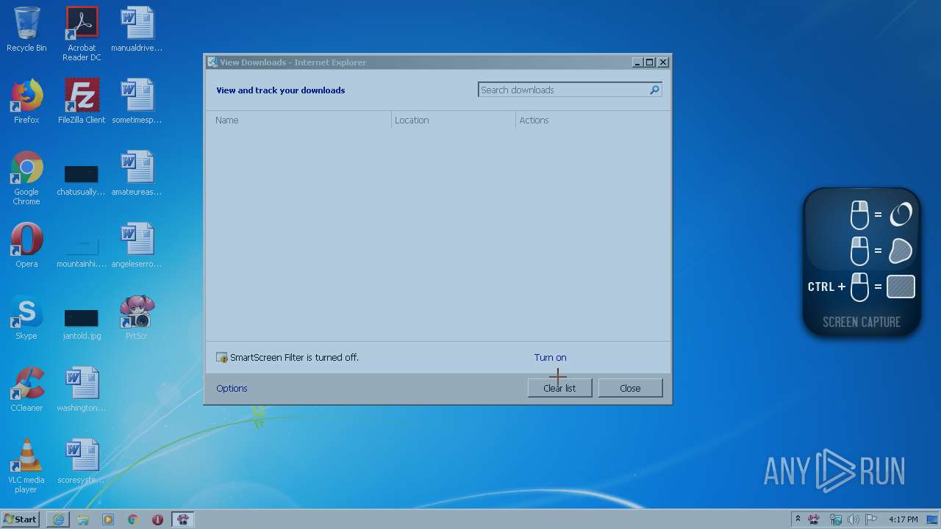
Task: Click the free-form capture shape icon
Action: tap(901, 251)
